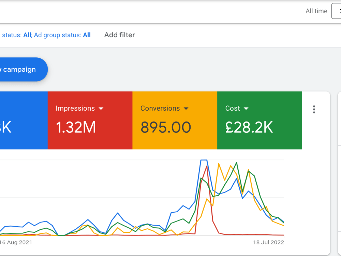Expand the Impressions metric dropdown arrow
The width and height of the screenshot is (341, 256).
click(101, 109)
